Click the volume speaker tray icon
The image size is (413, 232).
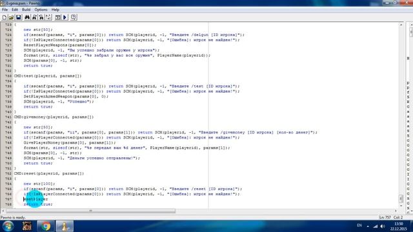(383, 226)
